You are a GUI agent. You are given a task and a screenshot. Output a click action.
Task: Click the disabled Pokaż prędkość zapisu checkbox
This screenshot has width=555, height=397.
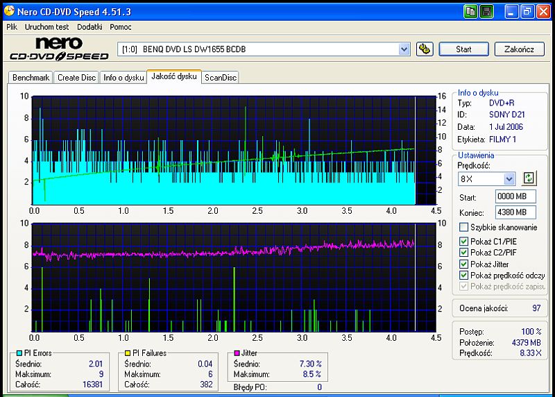coord(463,286)
